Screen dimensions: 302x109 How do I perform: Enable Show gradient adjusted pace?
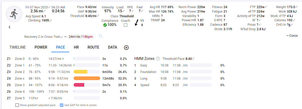(17, 105)
